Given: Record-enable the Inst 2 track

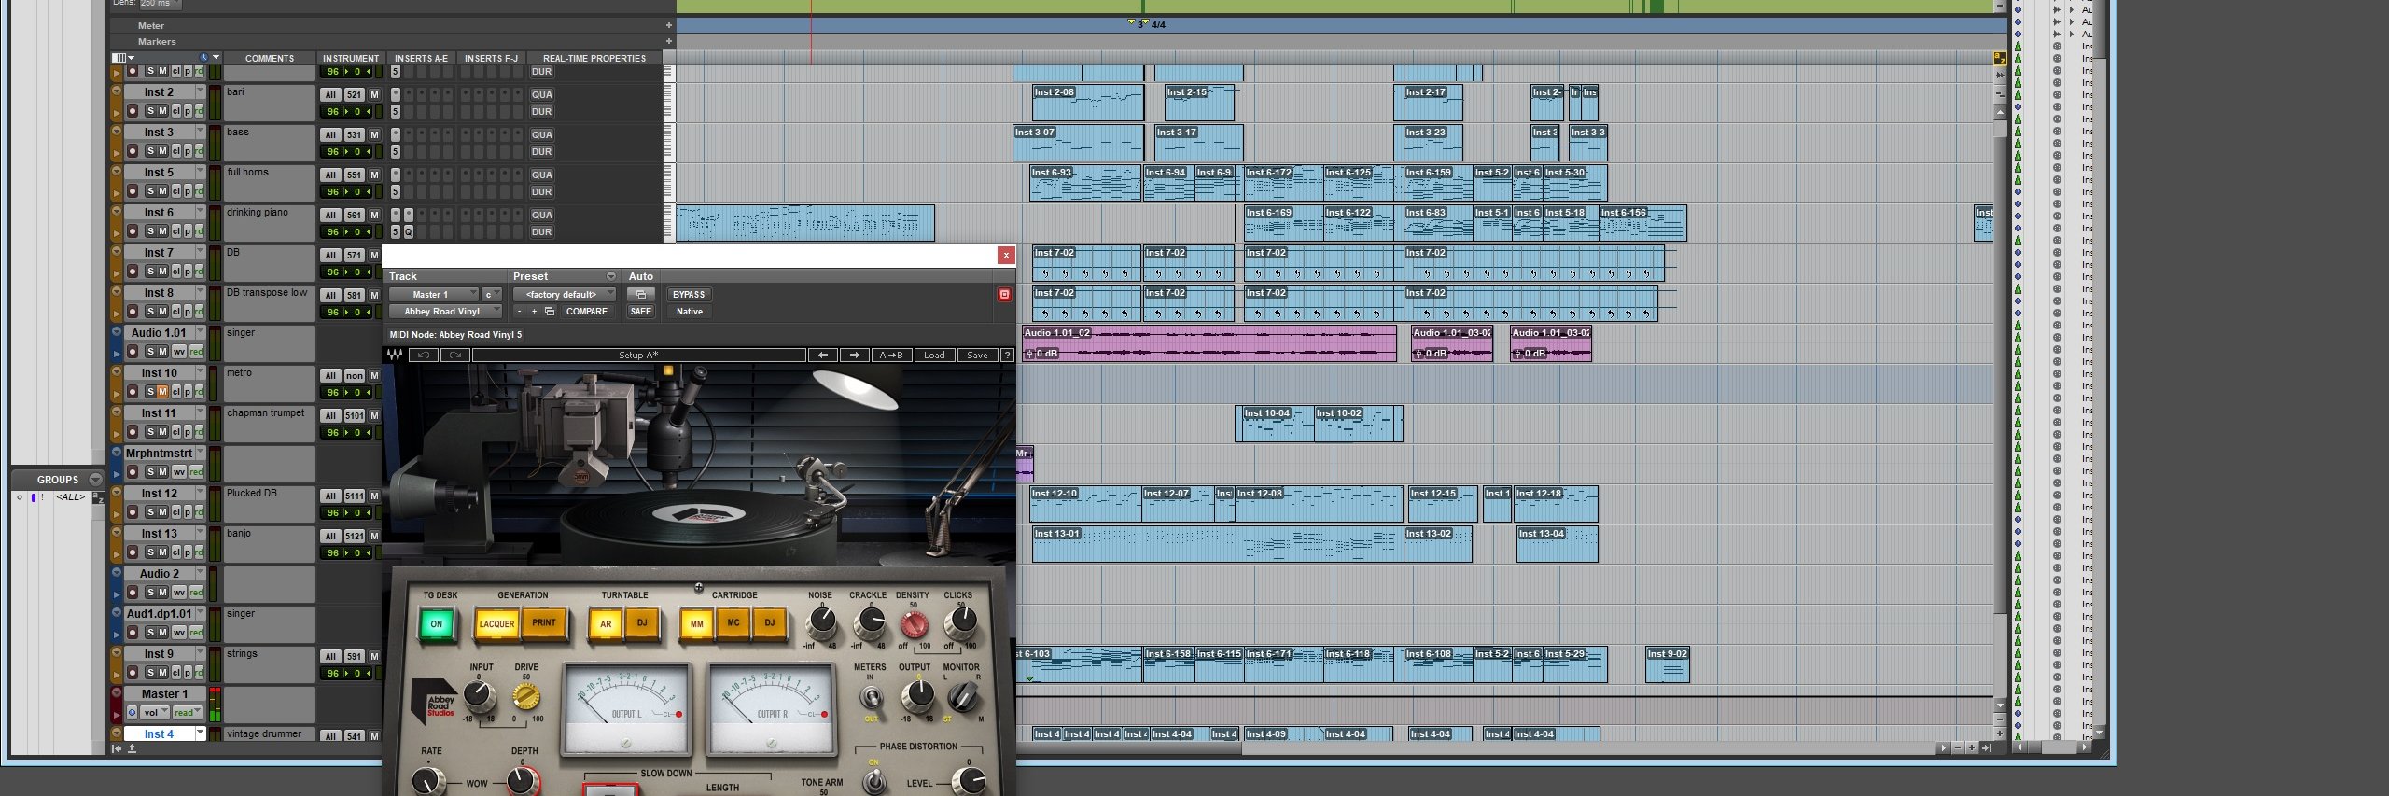Looking at the screenshot, I should tap(133, 111).
